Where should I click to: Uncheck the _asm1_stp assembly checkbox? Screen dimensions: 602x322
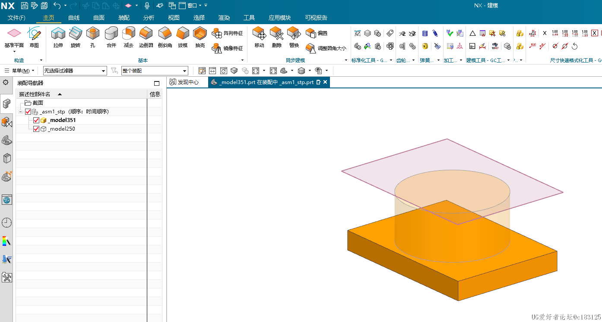pos(28,112)
